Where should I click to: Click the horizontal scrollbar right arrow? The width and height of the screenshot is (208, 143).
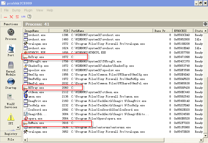click(x=201, y=140)
